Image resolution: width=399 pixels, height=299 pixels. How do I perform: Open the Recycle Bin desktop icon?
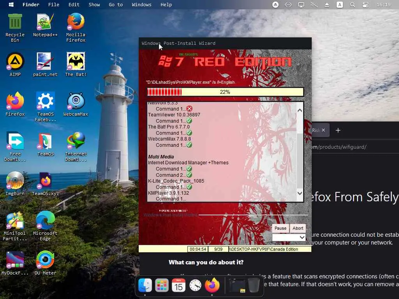[x=15, y=28]
